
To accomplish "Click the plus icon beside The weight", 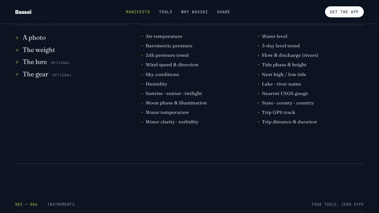I will pyautogui.click(x=17, y=50).
